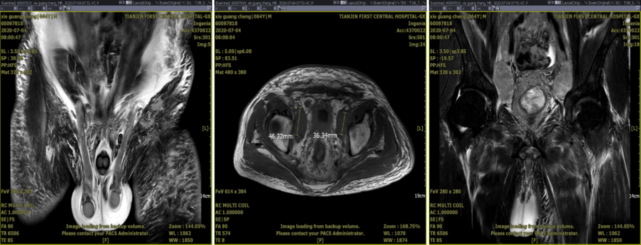This screenshot has height=245, width=641.
Task: Open the Exam(Original) dropdown in the right pane
Action: pyautogui.click(x=601, y=2)
